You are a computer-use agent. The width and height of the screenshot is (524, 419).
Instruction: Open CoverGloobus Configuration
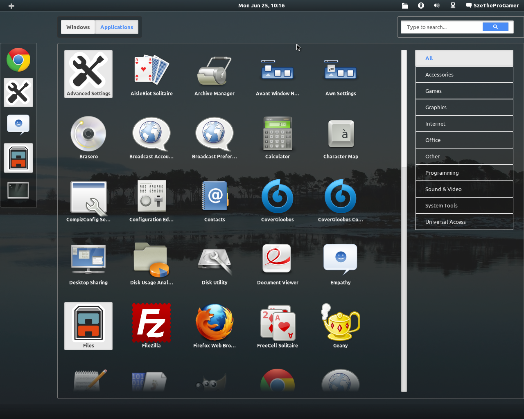click(341, 200)
